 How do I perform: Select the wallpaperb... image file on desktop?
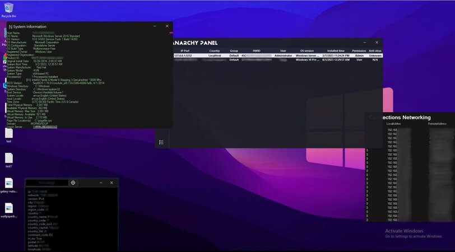point(9,211)
